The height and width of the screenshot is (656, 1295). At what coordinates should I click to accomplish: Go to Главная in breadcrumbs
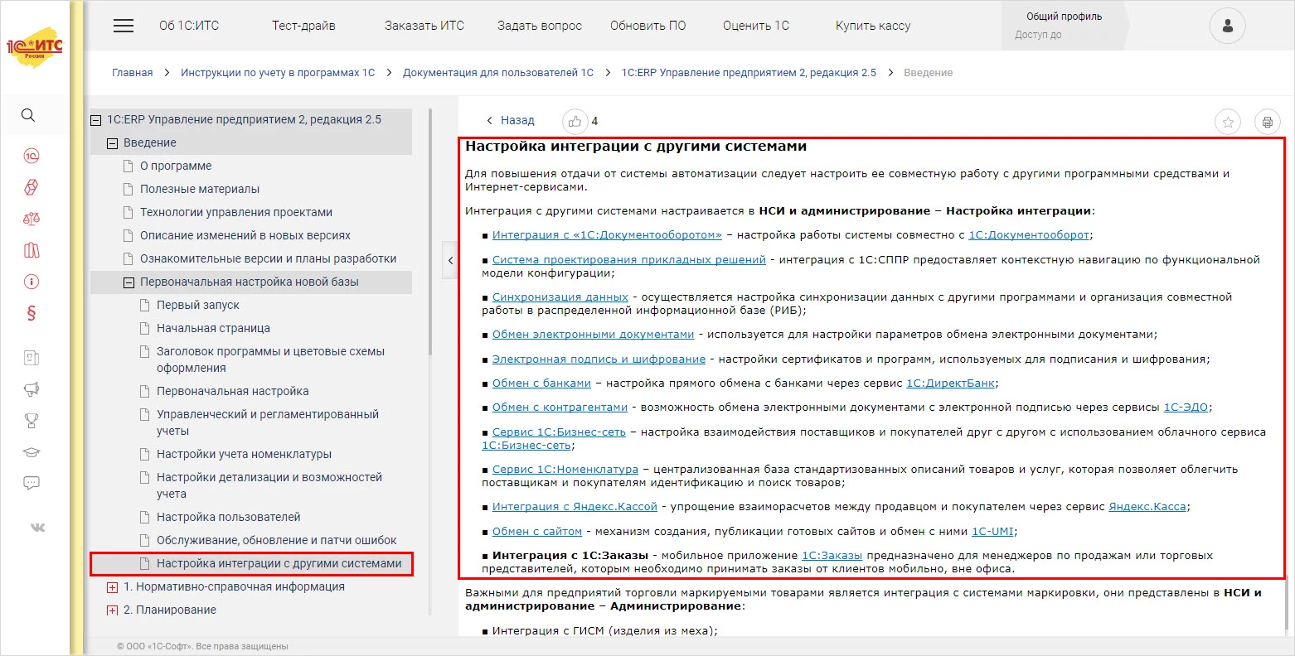coord(133,73)
